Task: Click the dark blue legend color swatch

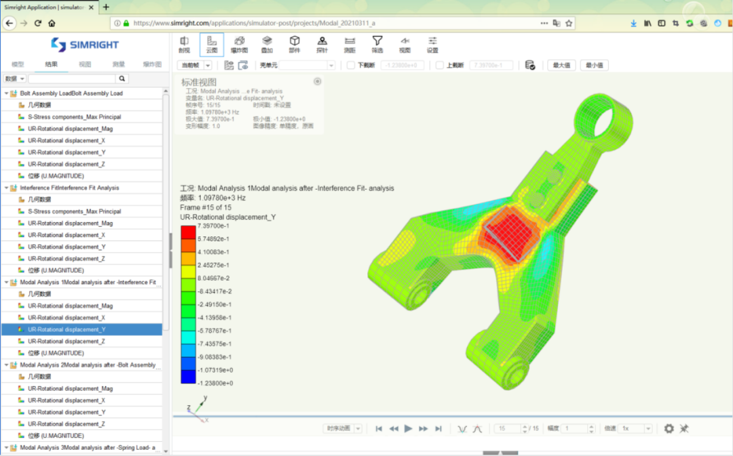Action: tap(189, 377)
